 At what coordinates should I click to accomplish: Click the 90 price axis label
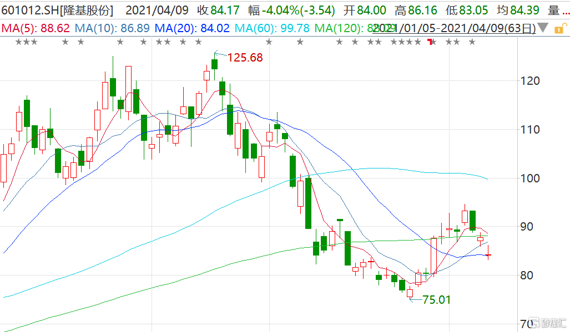click(x=527, y=227)
